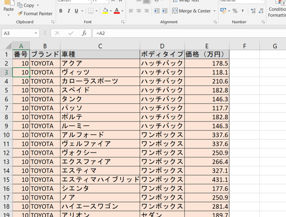
Task: Click the formula bar showing =A2
Action: point(189,33)
